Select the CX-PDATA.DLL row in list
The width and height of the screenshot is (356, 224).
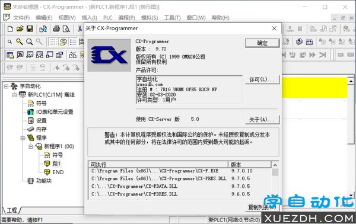click(180, 186)
